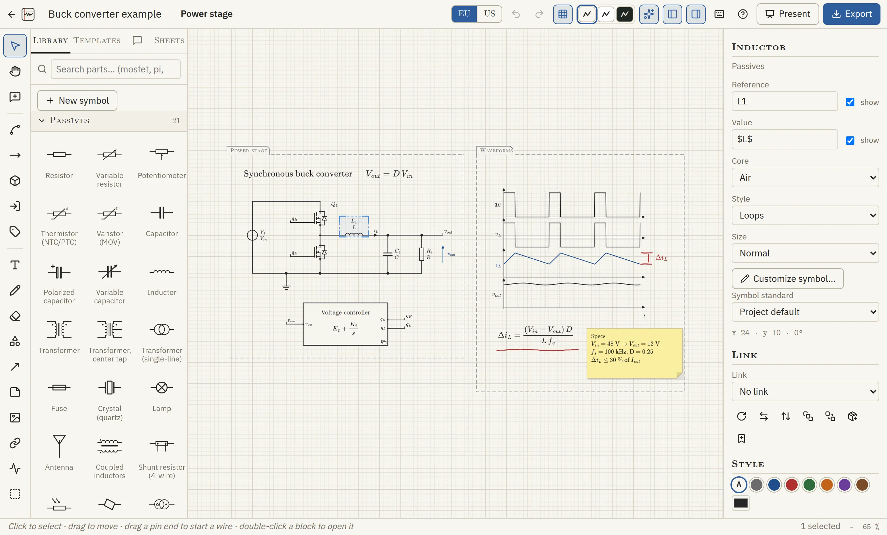Click the Power stage sheet name
The height and width of the screenshot is (535, 887).
click(x=206, y=14)
